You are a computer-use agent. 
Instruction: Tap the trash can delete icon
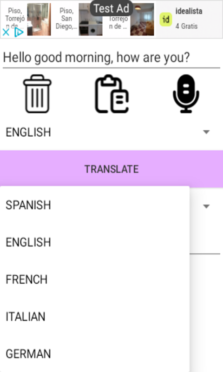(37, 94)
